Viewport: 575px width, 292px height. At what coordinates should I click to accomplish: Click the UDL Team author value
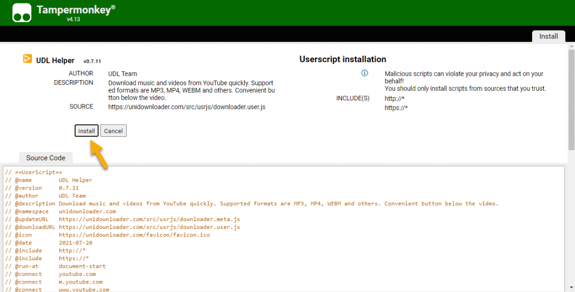pos(123,74)
